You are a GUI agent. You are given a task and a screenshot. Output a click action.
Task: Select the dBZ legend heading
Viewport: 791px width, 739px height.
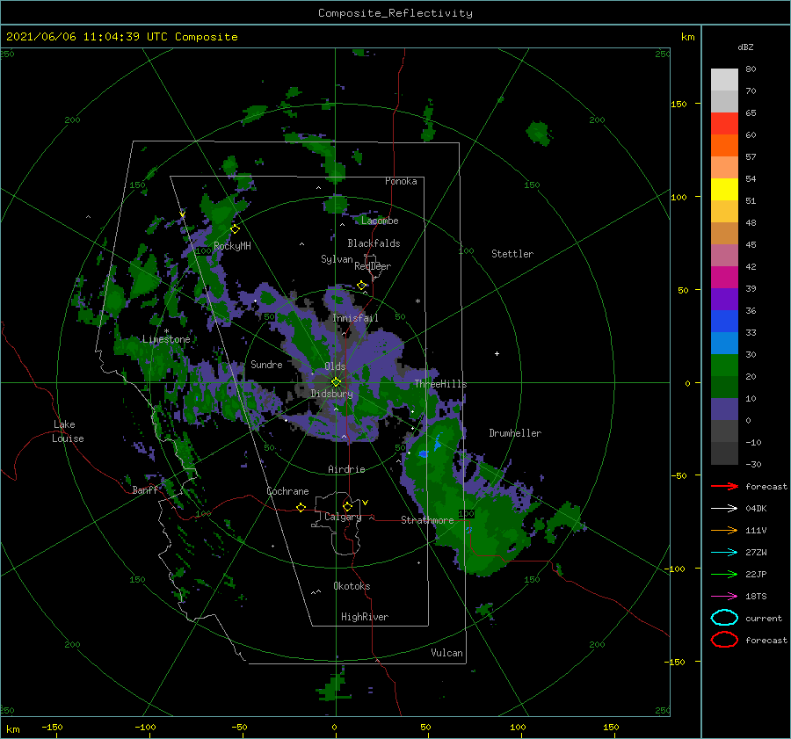[x=745, y=47]
